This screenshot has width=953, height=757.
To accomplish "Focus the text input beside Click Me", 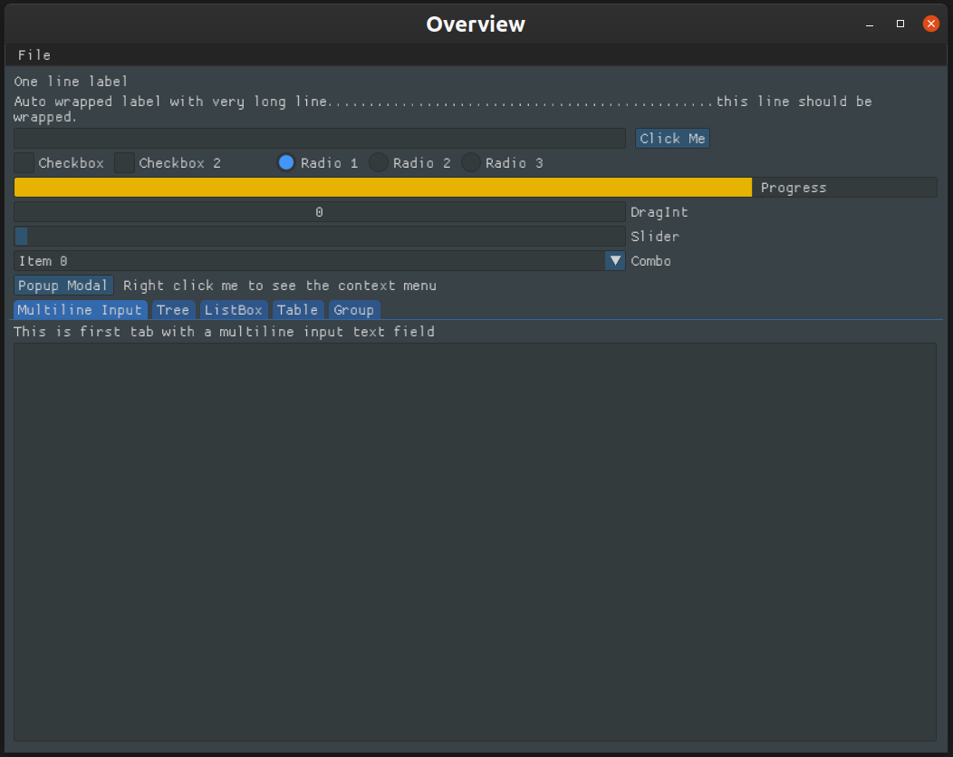I will (319, 139).
